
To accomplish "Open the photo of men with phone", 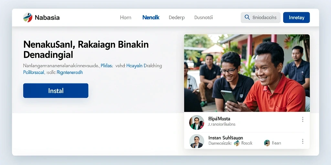I will [247, 73].
